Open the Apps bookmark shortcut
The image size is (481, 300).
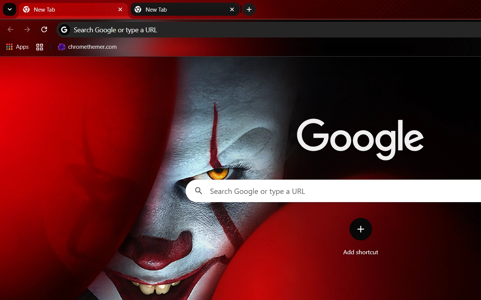click(x=17, y=47)
